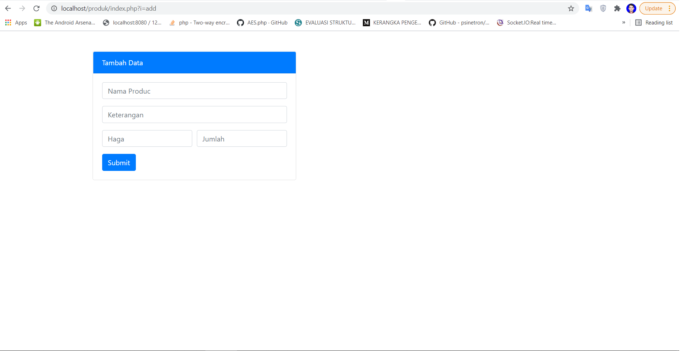The width and height of the screenshot is (681, 351).
Task: Click the Nama Produc input field
Action: [194, 91]
